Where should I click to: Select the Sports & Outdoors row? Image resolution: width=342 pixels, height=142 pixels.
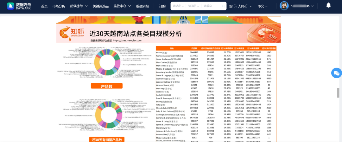coord(216,124)
